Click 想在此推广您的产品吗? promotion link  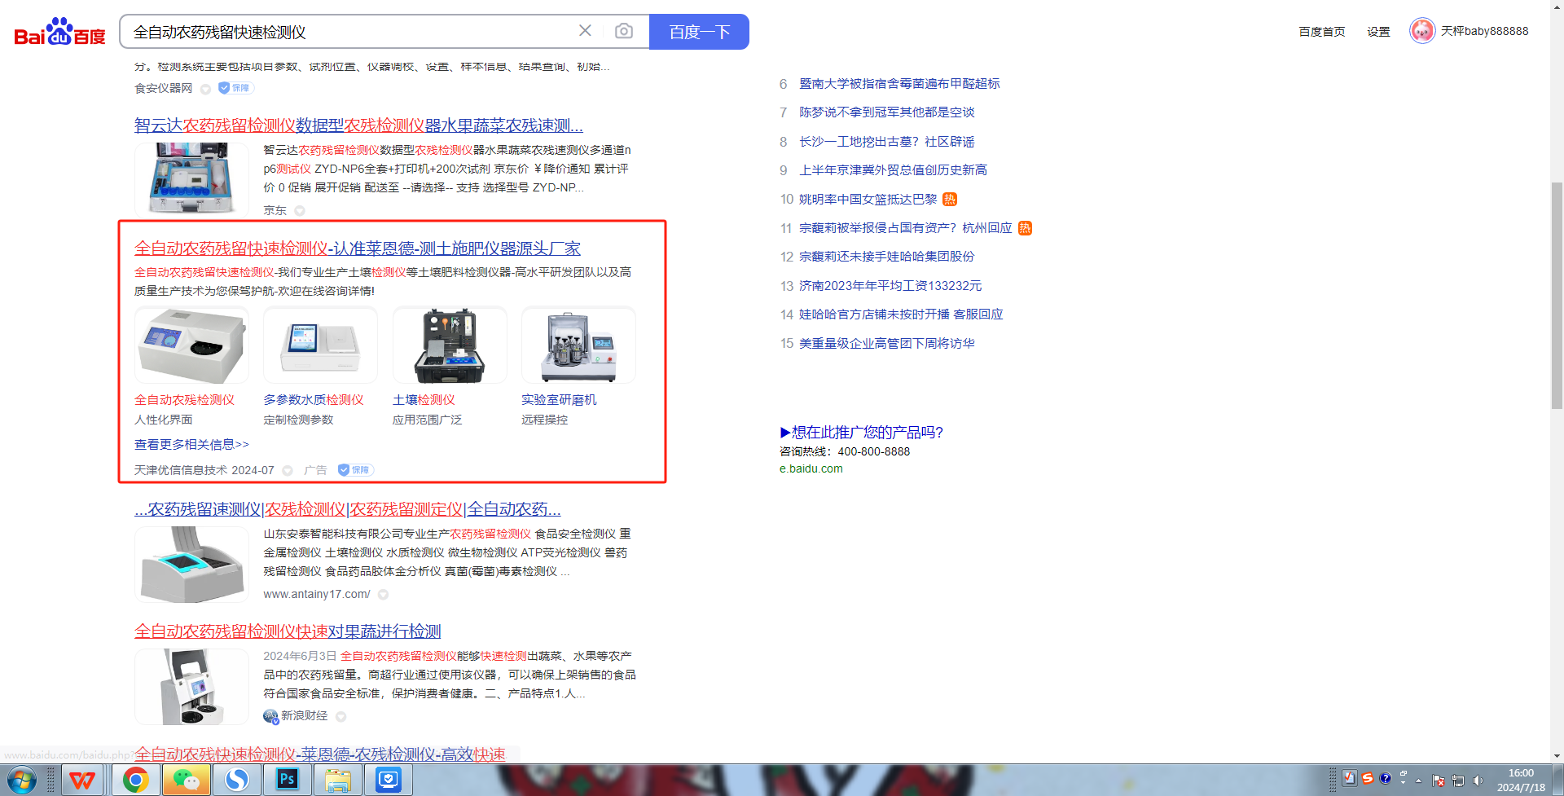coord(862,433)
